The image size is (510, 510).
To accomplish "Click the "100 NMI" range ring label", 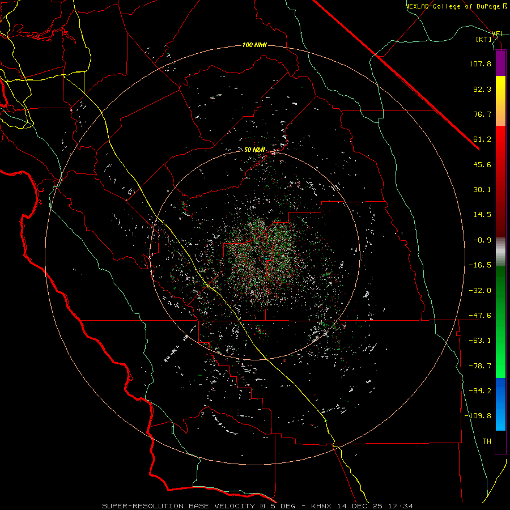I will [x=254, y=45].
